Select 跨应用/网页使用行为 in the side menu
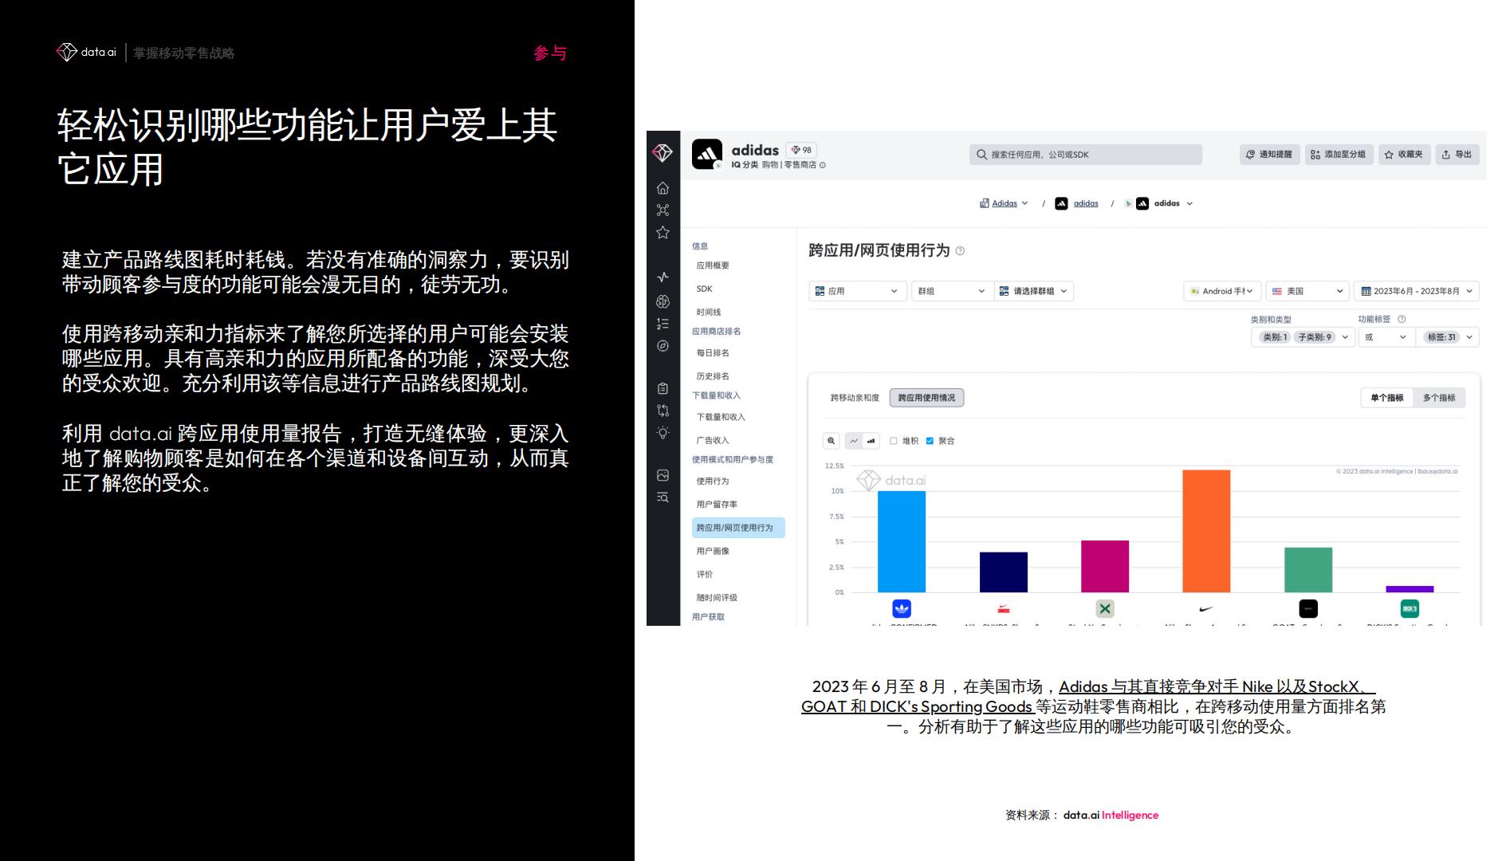The width and height of the screenshot is (1502, 861). pos(738,528)
